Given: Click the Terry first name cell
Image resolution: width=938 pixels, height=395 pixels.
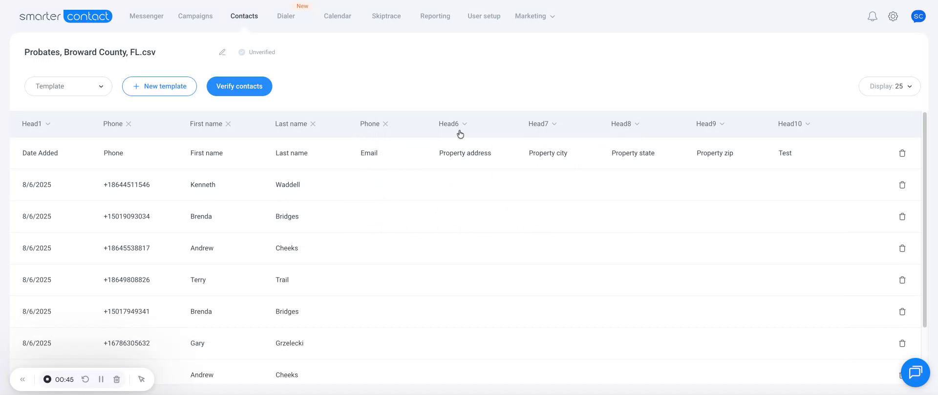Looking at the screenshot, I should click(x=198, y=280).
